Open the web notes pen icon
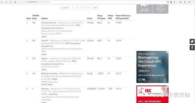195x103 pixels. [185, 2]
